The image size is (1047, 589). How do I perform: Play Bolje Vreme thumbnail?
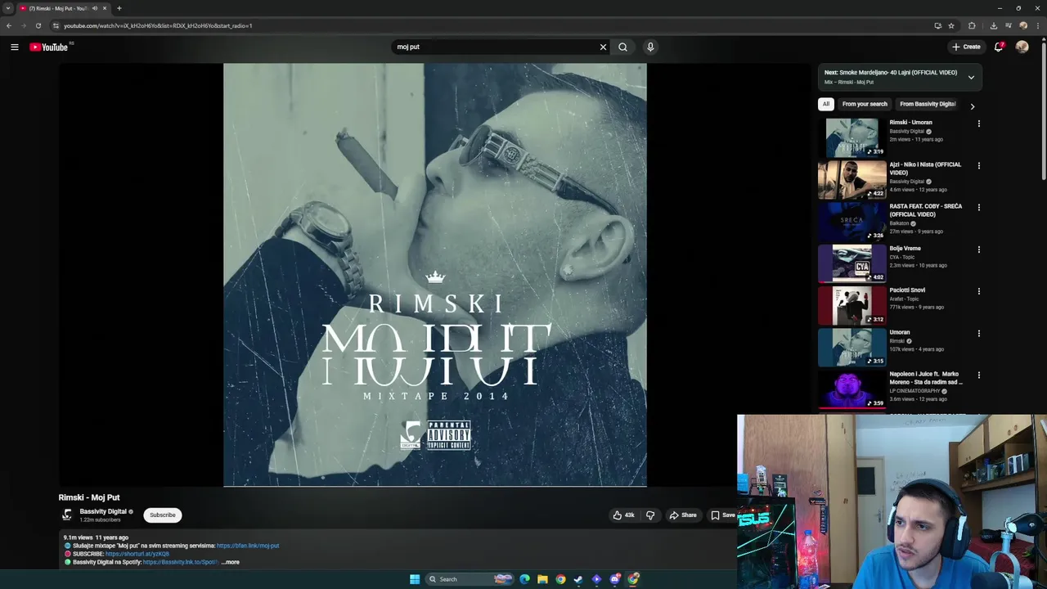(x=852, y=263)
